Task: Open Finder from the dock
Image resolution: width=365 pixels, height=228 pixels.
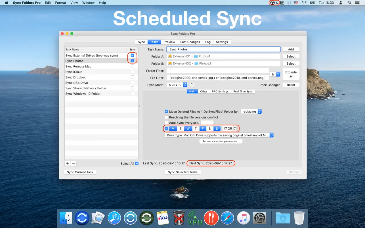Action: click(66, 218)
